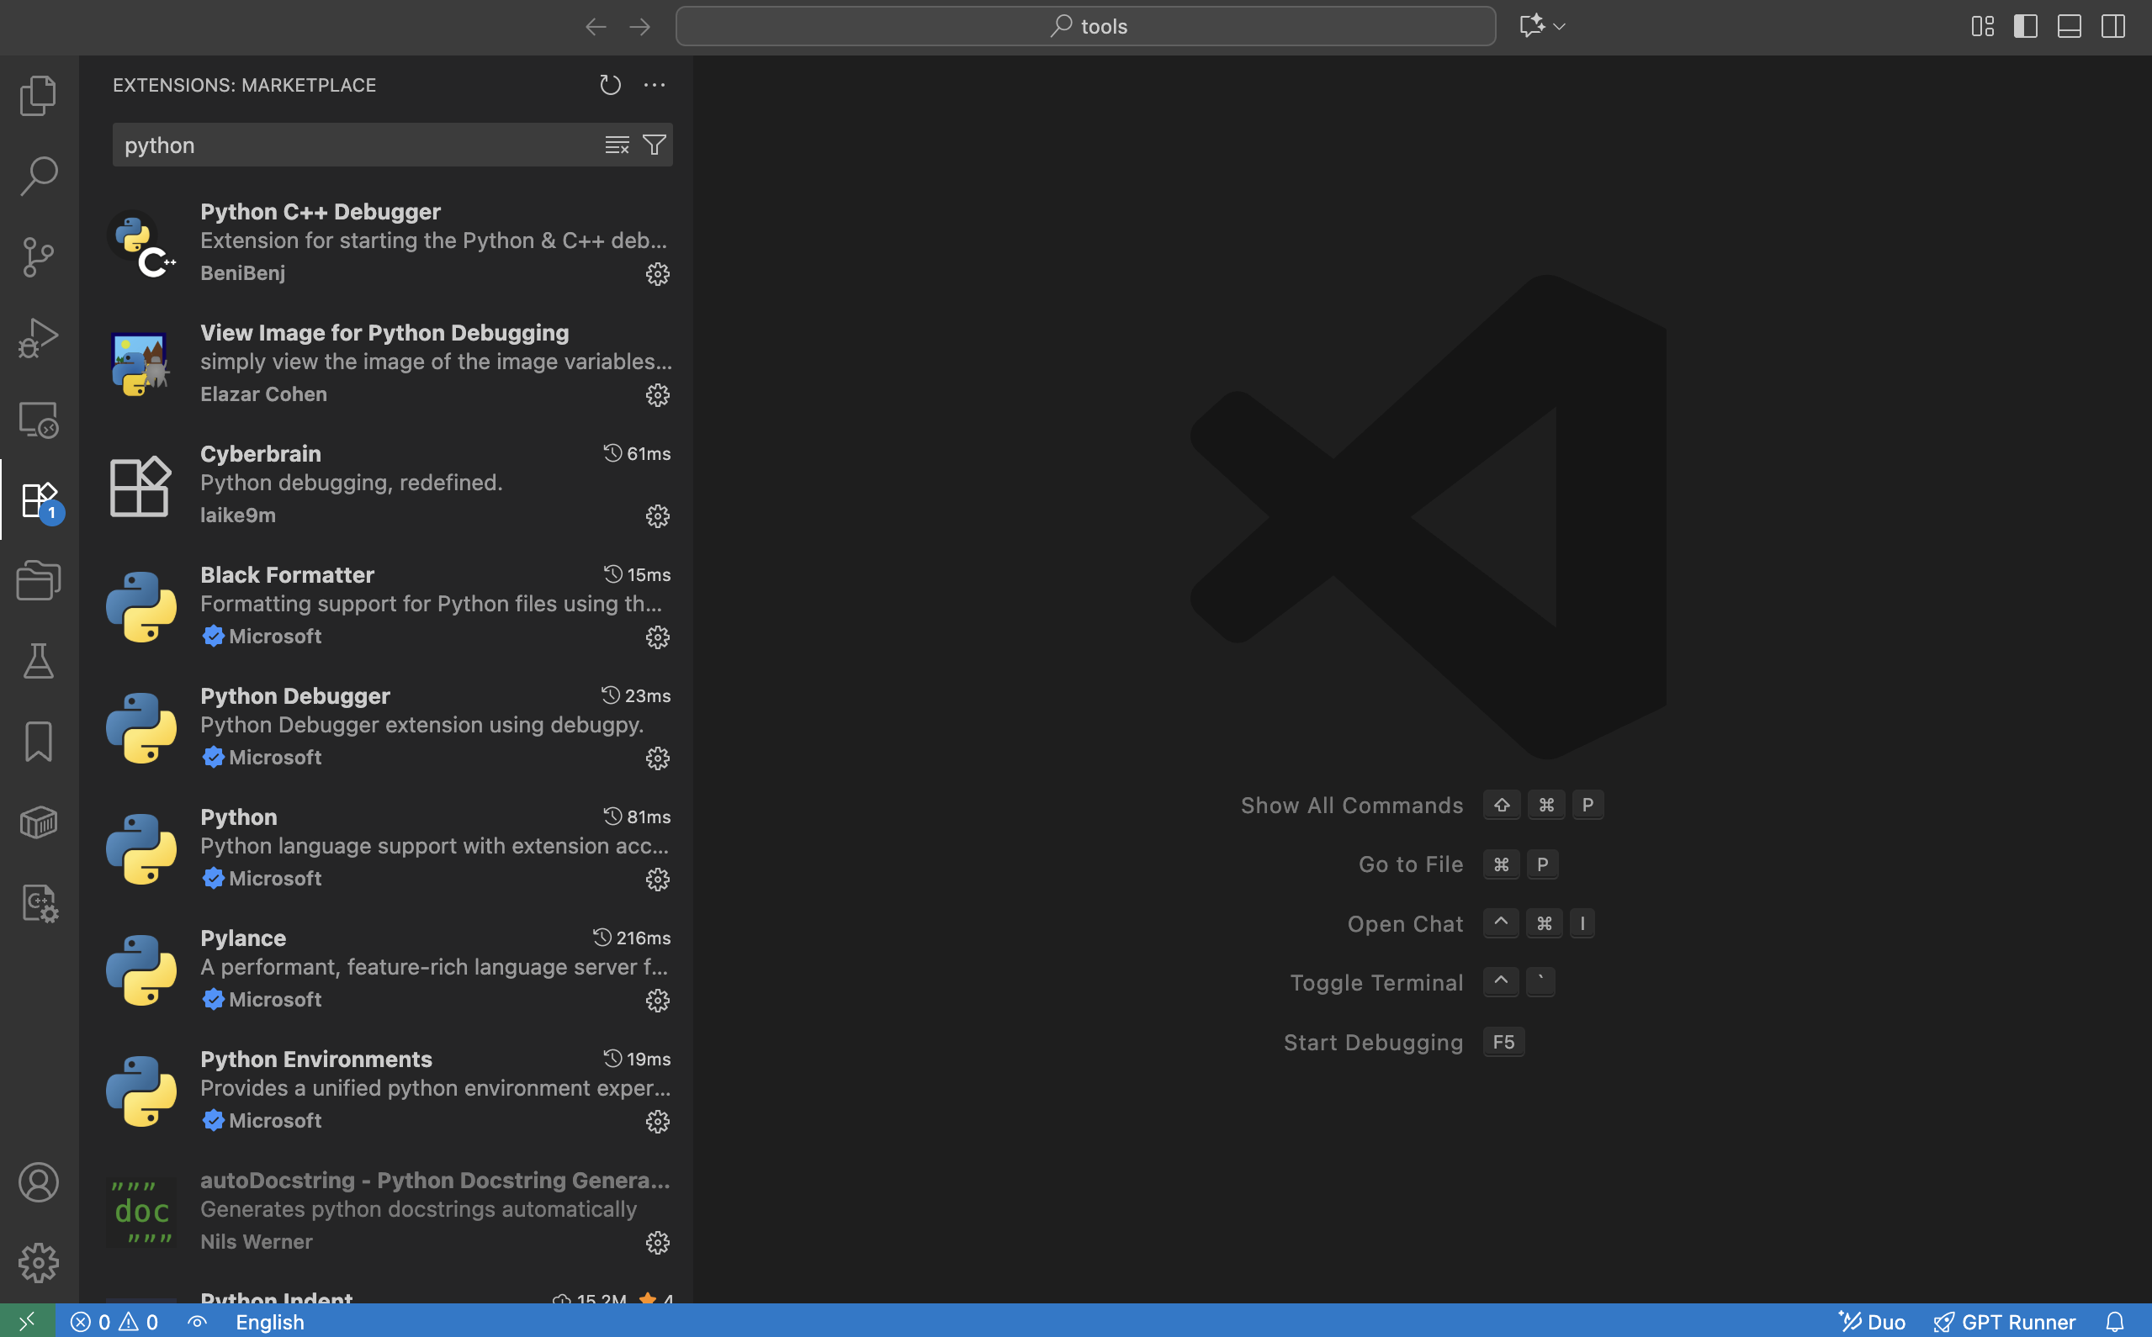Click GPT Runner in status bar
Screen dimensions: 2152x1337
(x=2005, y=1321)
